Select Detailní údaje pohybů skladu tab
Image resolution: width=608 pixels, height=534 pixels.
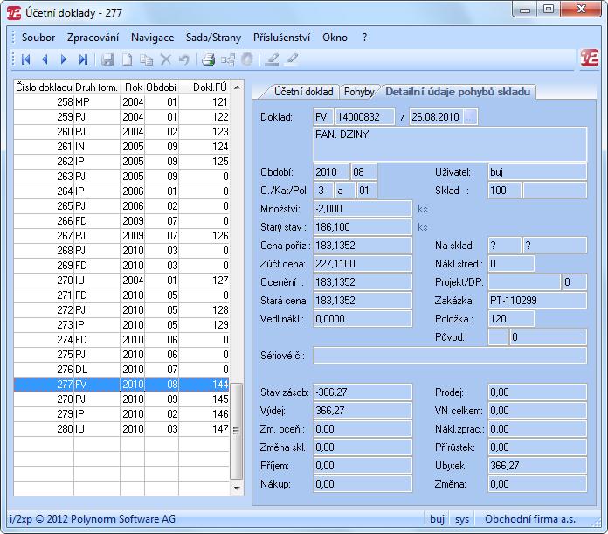pyautogui.click(x=458, y=92)
